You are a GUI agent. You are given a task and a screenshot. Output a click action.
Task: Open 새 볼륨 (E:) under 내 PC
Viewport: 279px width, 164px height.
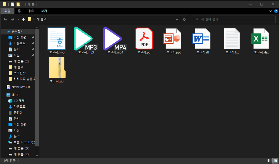coord(21,155)
